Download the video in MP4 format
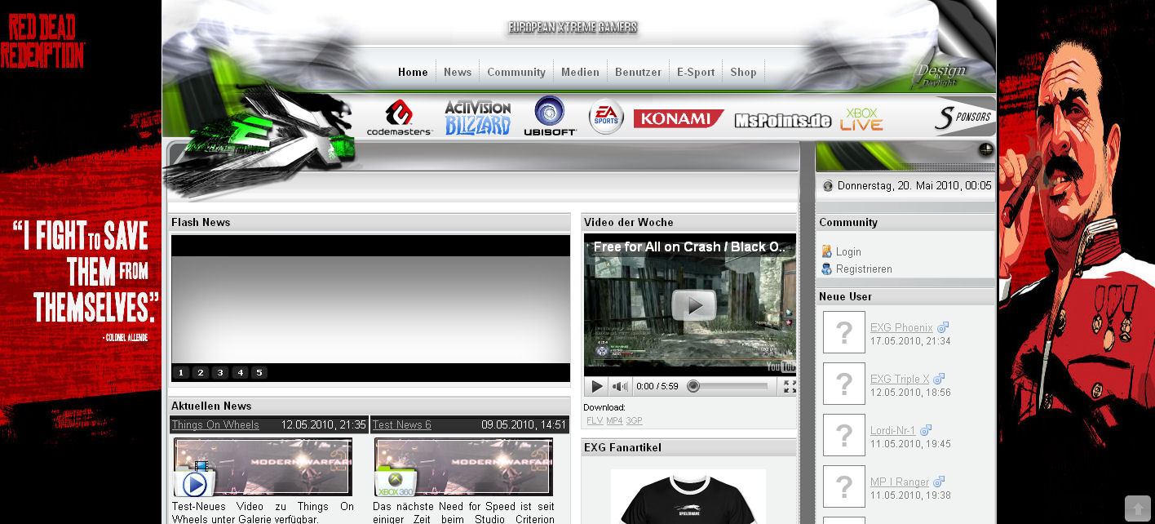 point(614,421)
